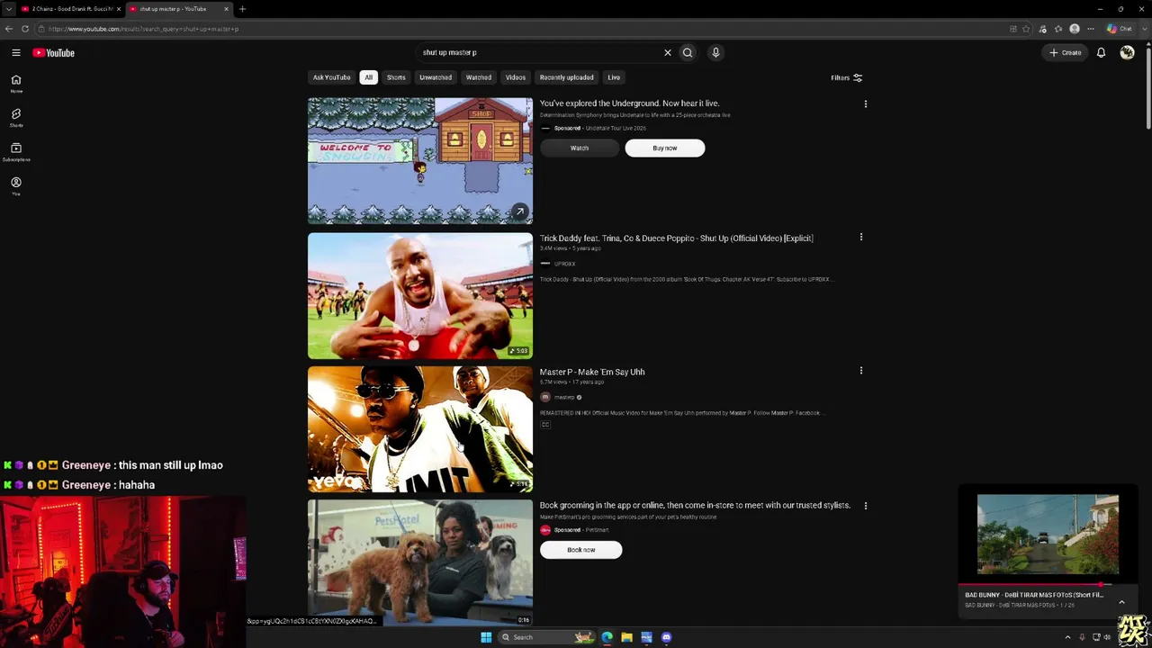Viewport: 1152px width, 648px height.
Task: Open the Undertale ad headline link
Action: (629, 103)
